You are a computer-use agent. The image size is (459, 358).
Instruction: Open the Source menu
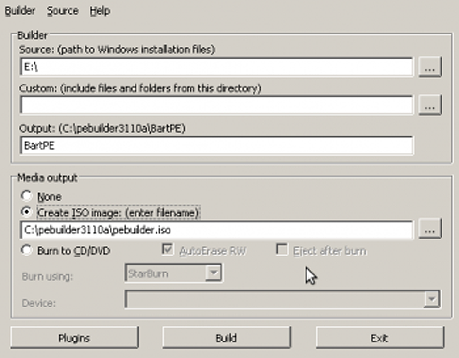pyautogui.click(x=62, y=11)
